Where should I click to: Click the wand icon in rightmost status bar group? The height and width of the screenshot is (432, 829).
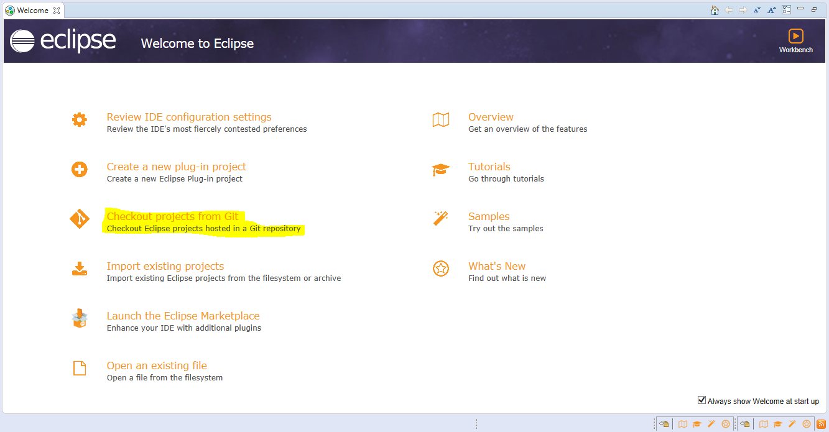[x=792, y=424]
